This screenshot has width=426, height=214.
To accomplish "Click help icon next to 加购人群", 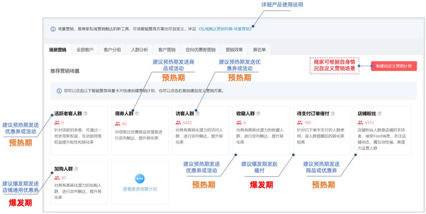I will coord(76,169).
